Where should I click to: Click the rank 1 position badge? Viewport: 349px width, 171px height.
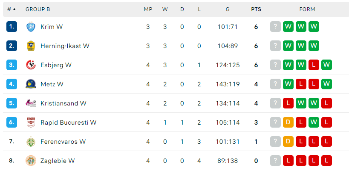coord(12,27)
